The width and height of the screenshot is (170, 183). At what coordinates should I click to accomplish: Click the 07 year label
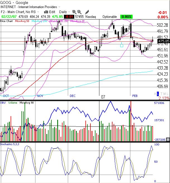pyautogui.click(x=103, y=97)
